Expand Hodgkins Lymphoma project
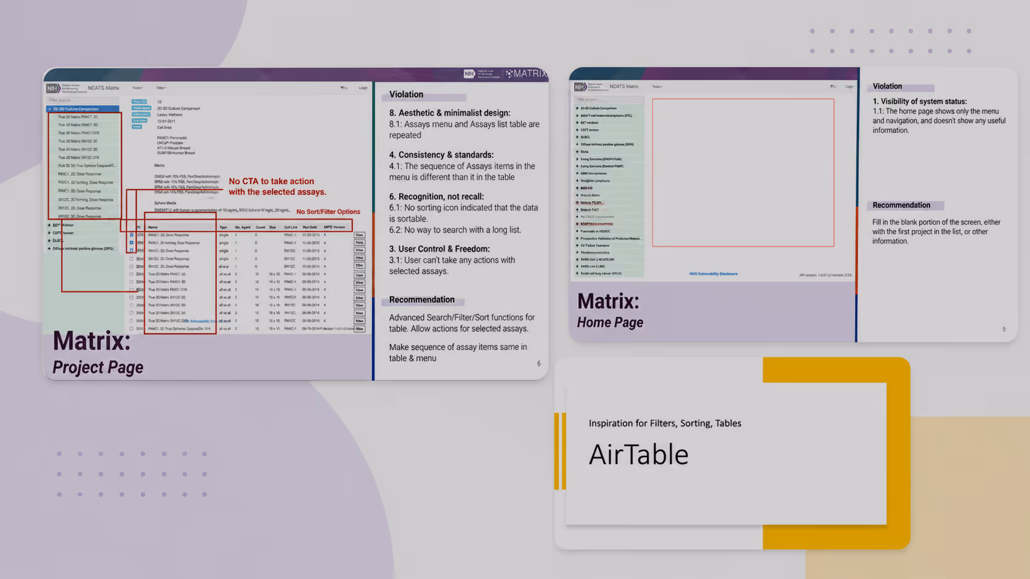 (577, 181)
